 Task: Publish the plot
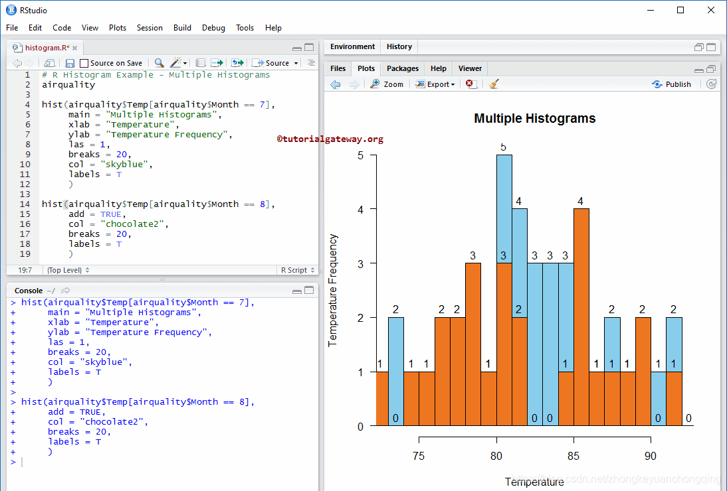[671, 84]
